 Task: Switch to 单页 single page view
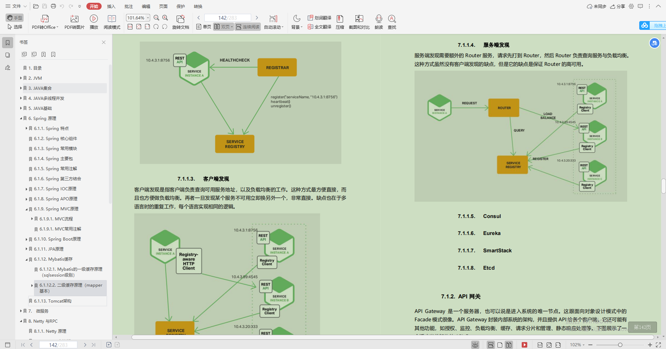tap(204, 27)
